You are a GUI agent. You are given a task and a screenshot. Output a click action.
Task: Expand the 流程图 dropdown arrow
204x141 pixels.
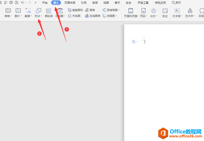[x=116, y=16]
